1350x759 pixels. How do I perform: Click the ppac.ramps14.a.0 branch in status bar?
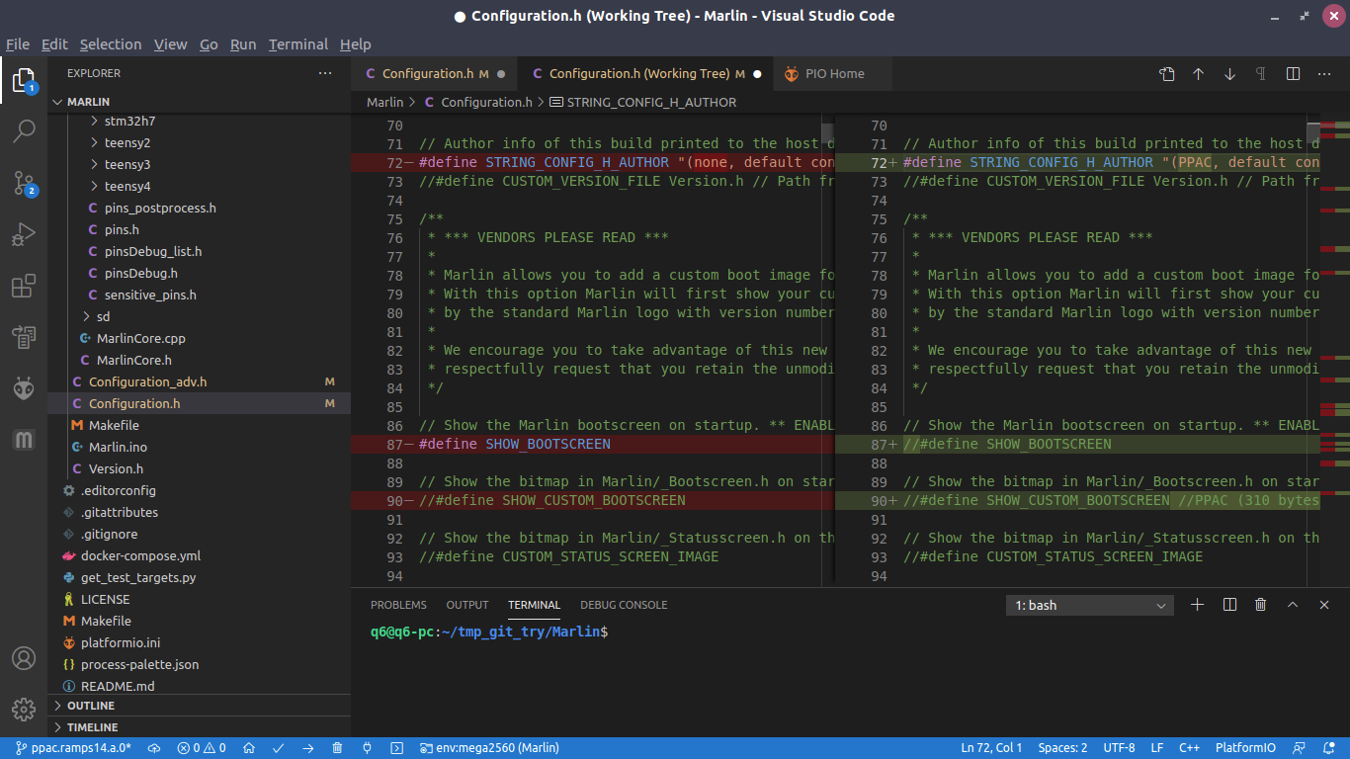tap(73, 748)
